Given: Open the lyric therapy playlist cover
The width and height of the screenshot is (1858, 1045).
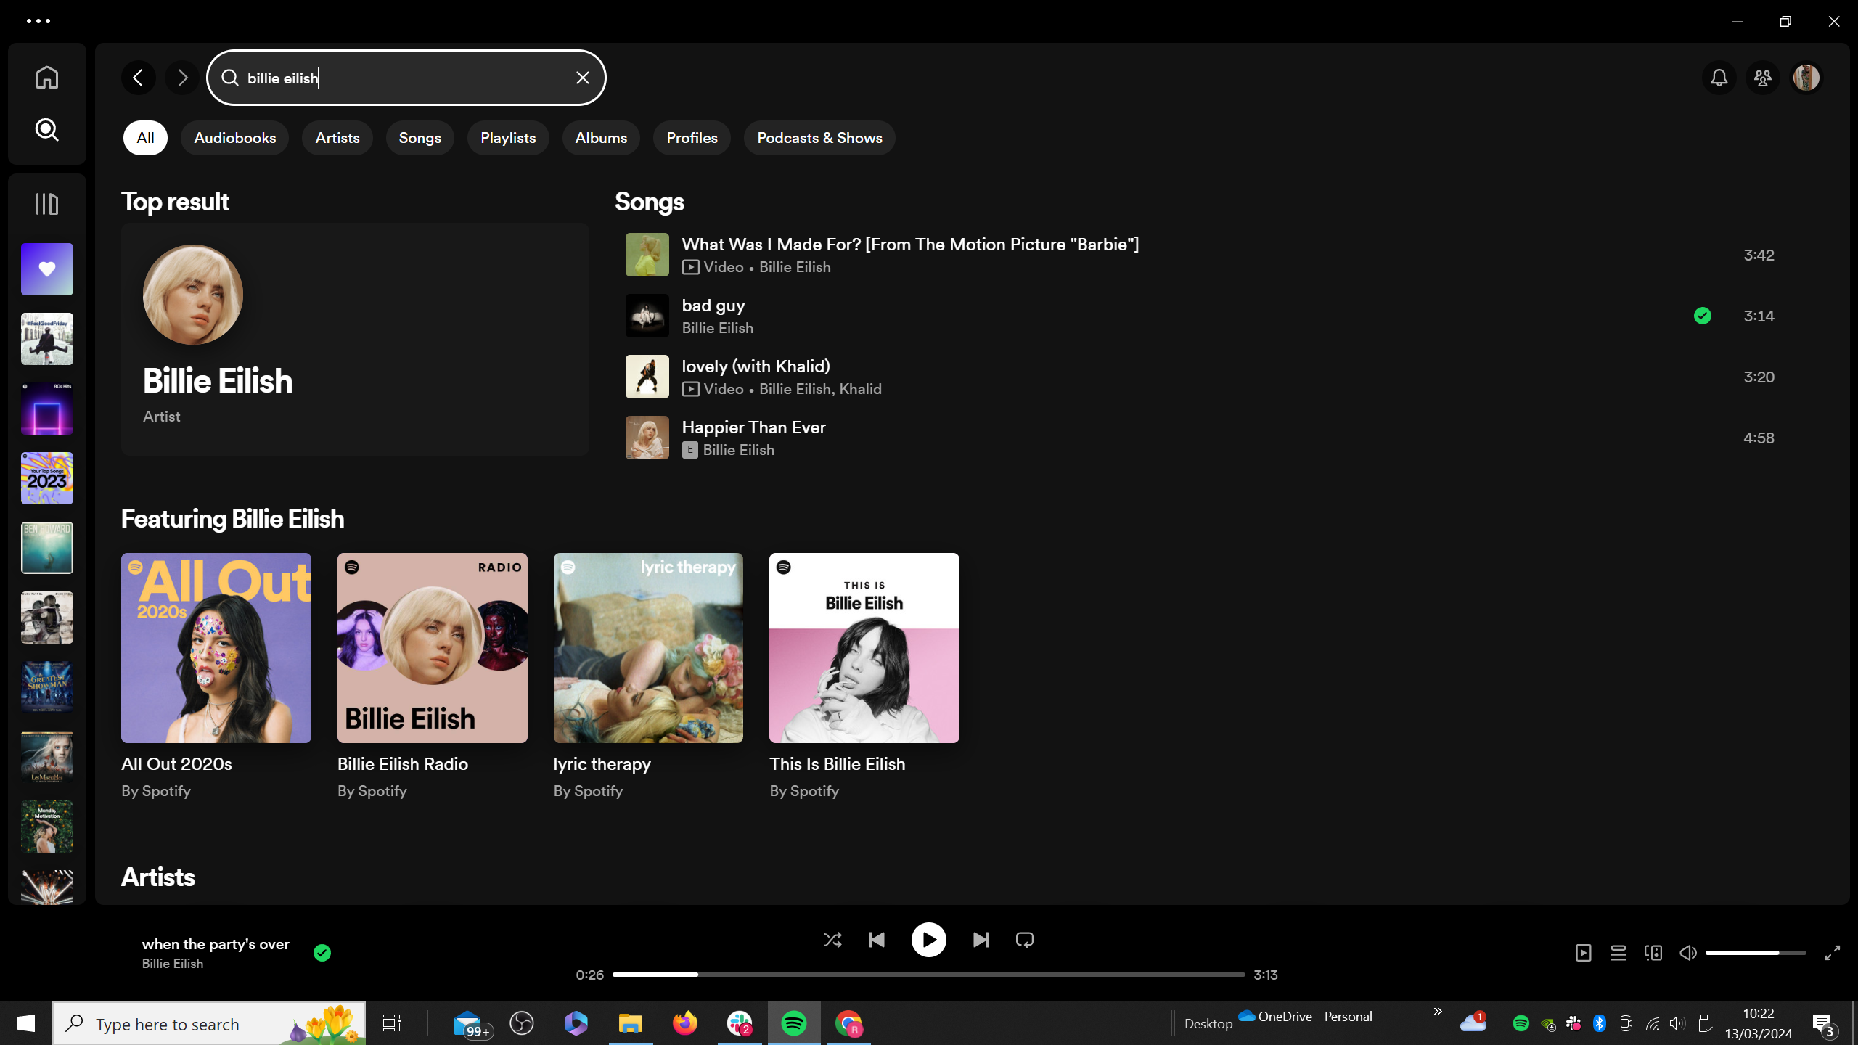Looking at the screenshot, I should 648,648.
